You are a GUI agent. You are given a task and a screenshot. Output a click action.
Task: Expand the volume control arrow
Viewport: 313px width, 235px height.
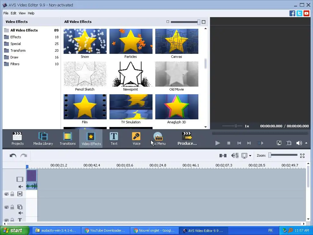306,143
